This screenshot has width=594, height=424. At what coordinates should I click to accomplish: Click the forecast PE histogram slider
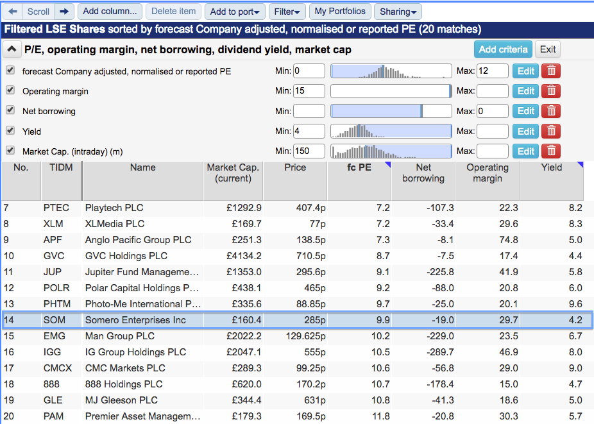click(x=391, y=71)
